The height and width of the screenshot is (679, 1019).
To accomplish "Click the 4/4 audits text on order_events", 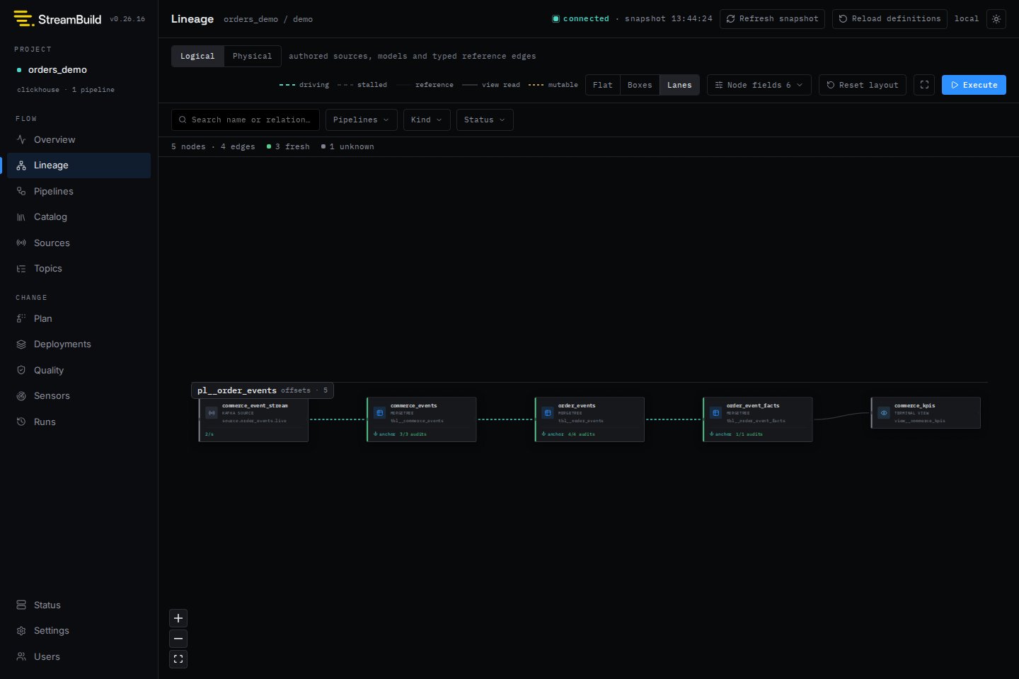I will click(581, 434).
